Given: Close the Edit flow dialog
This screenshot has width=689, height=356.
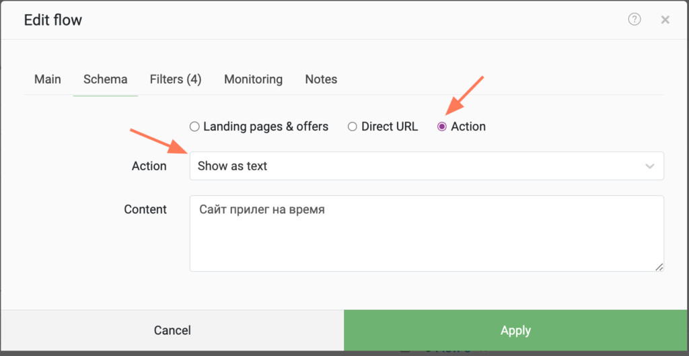Looking at the screenshot, I should click(665, 20).
